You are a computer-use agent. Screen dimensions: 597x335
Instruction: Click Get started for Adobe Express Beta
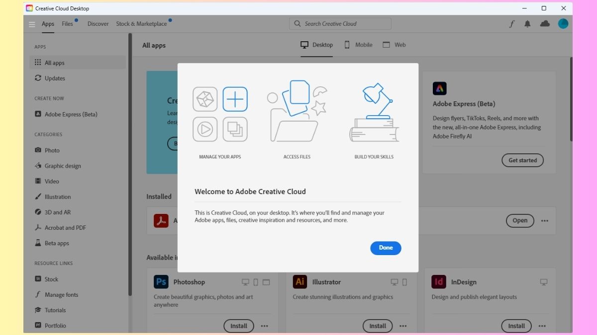[522, 160]
